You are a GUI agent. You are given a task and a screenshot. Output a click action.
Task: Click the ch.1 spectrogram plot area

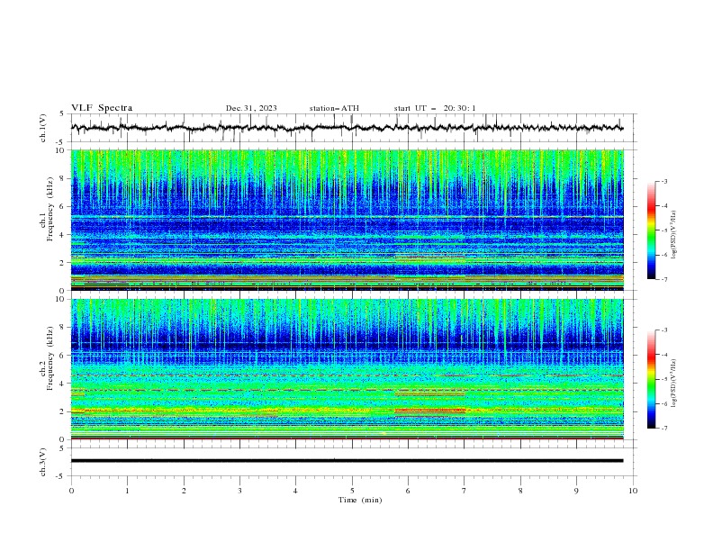point(347,220)
